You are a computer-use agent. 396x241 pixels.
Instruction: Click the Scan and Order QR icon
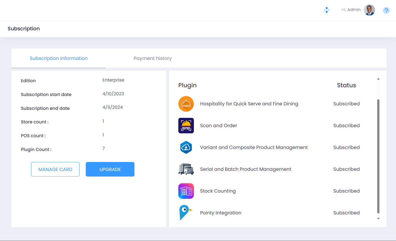[x=186, y=126]
